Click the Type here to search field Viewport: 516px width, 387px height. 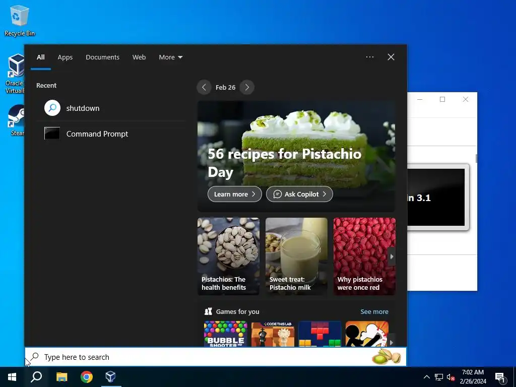click(216, 357)
